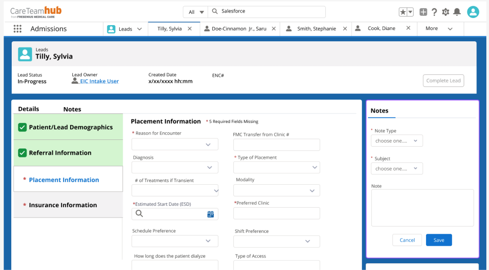This screenshot has width=489, height=270.
Task: Click the Favorites star icon
Action: (x=403, y=12)
